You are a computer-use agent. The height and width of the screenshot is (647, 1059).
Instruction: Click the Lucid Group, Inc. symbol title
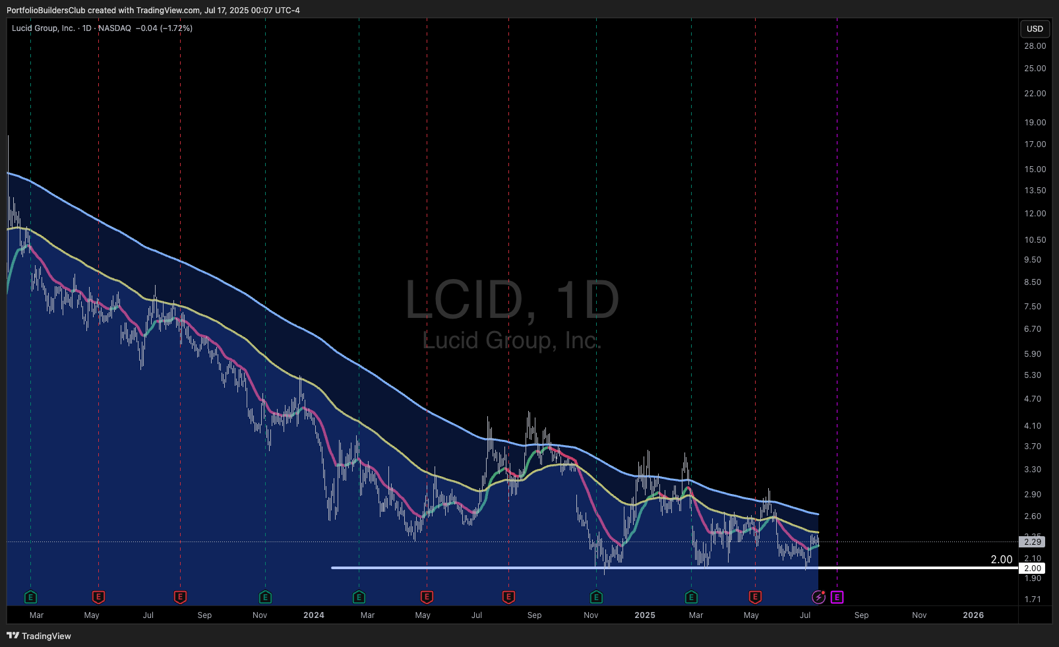[x=44, y=28]
